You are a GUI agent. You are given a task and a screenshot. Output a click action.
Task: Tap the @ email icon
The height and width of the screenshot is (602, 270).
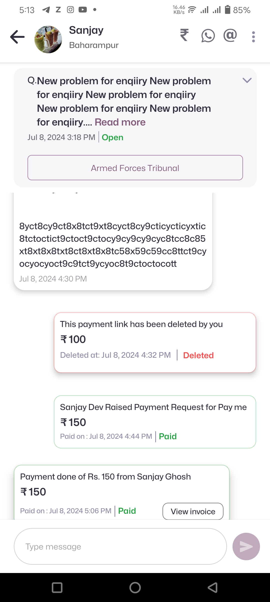[x=230, y=35]
